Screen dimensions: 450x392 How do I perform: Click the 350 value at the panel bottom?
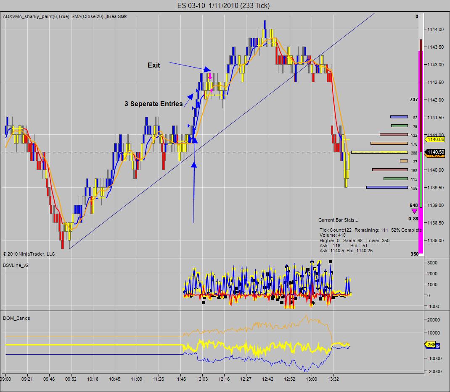[x=414, y=254]
